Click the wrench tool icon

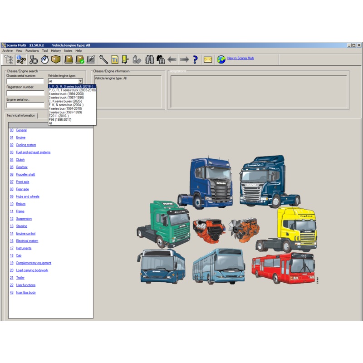(x=103, y=60)
